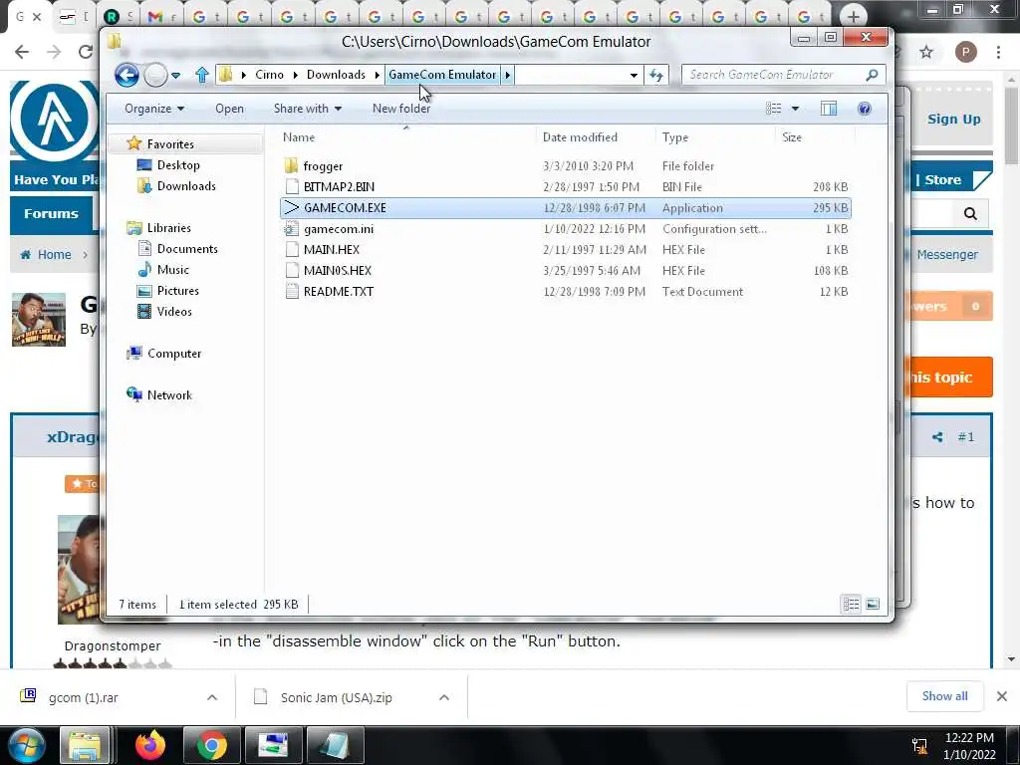Click Show all downloads button

944,696
